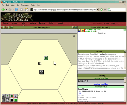Open the back button history dropdown arrow
This screenshot has width=127, height=105.
(6, 10)
